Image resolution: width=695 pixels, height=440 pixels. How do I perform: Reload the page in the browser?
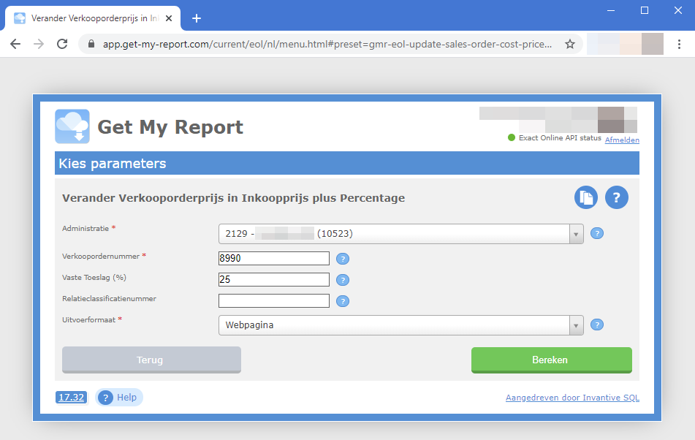click(x=62, y=44)
